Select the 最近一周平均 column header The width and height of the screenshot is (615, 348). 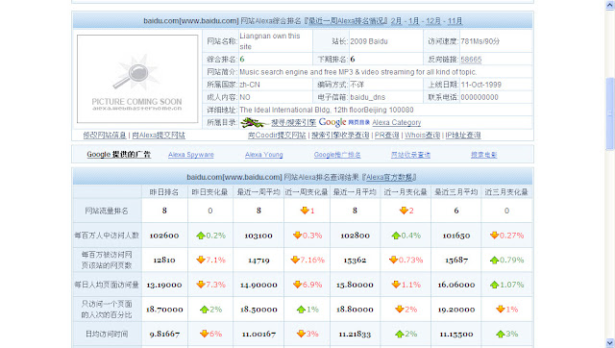point(258,192)
